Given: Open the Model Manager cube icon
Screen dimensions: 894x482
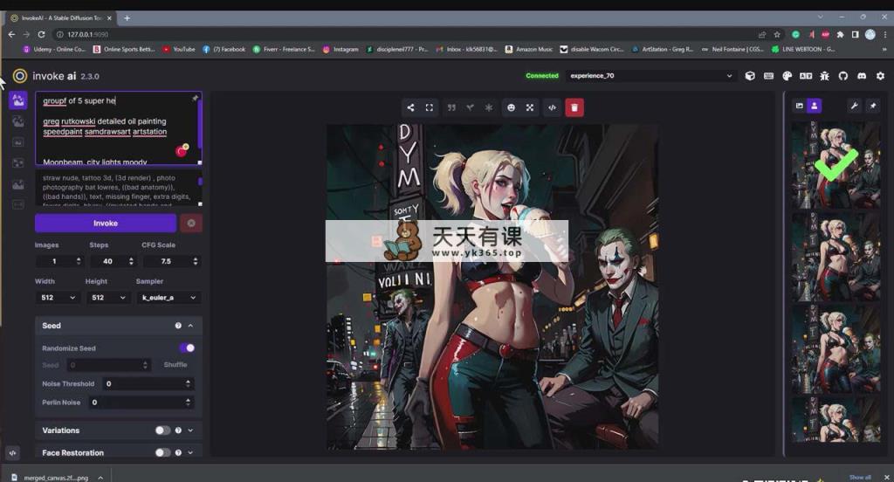Looking at the screenshot, I should click(750, 76).
